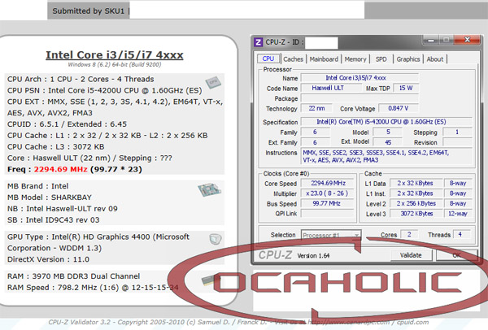Click the Level 3 cache value 3072 KBytes
The width and height of the screenshot is (488, 330).
(416, 214)
